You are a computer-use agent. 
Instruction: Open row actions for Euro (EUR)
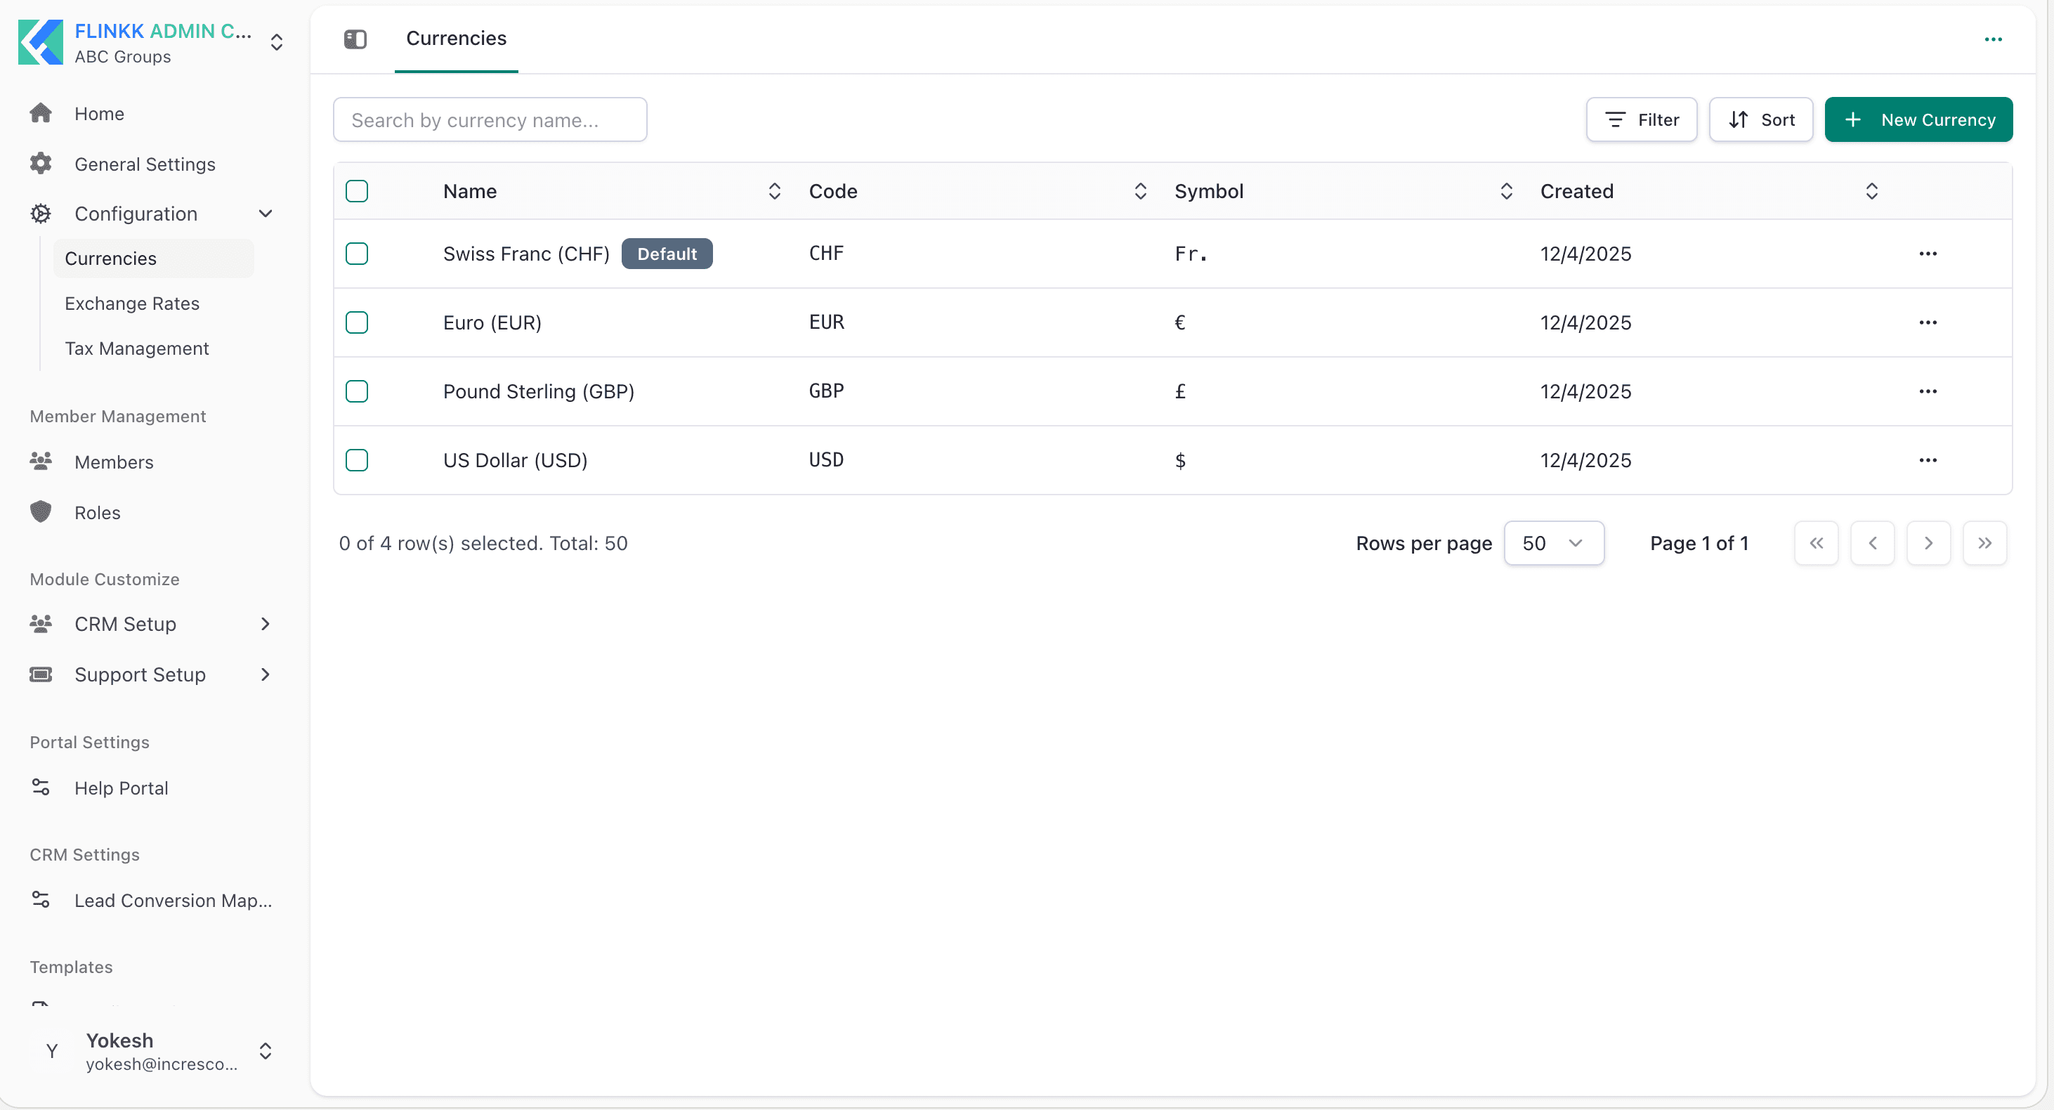1928,322
